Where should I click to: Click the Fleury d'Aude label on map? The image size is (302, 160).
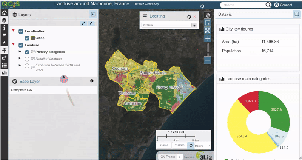tap(169, 88)
